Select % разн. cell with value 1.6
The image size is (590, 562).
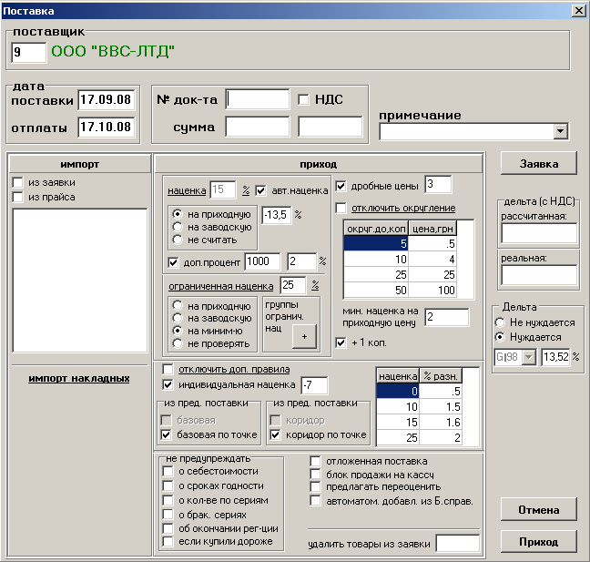[x=441, y=423]
